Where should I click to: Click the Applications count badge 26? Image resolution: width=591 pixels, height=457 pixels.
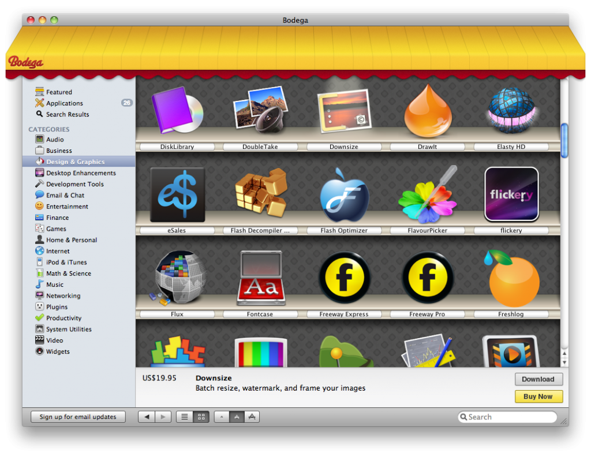pyautogui.click(x=126, y=103)
